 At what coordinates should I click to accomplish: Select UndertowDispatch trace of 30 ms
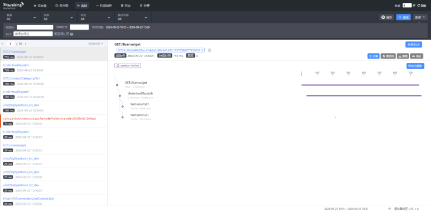(54, 134)
